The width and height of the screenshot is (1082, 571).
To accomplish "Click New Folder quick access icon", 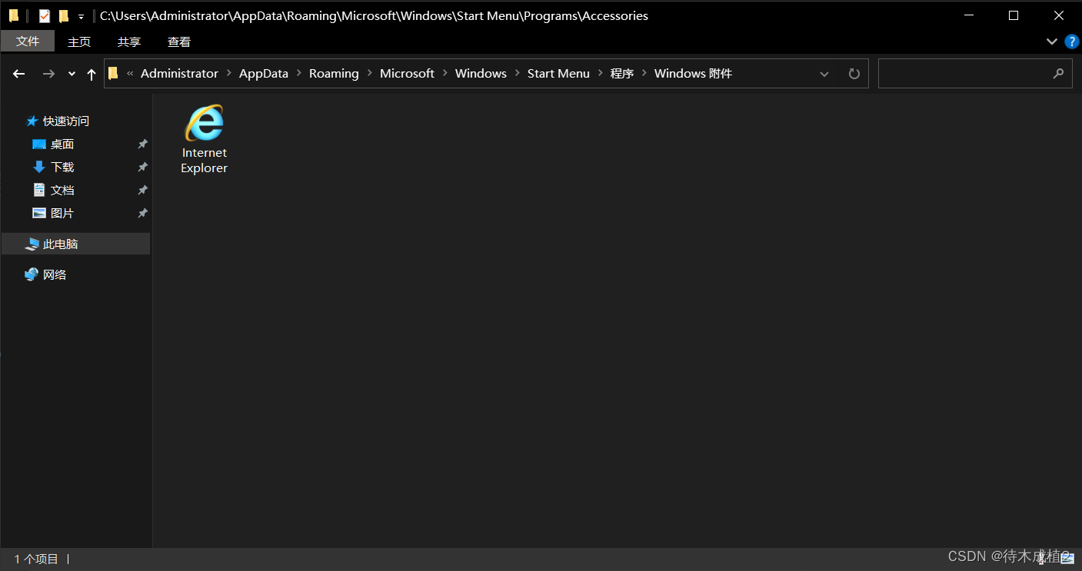I will 64,15.
